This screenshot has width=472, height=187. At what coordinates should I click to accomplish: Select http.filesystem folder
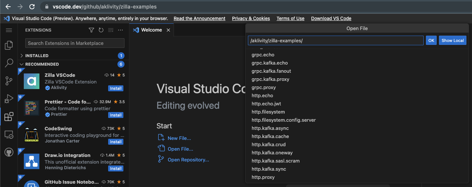coord(357,112)
